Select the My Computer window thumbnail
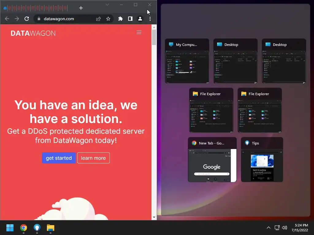Screen dimensions: 314x235 pyautogui.click(x=187, y=61)
